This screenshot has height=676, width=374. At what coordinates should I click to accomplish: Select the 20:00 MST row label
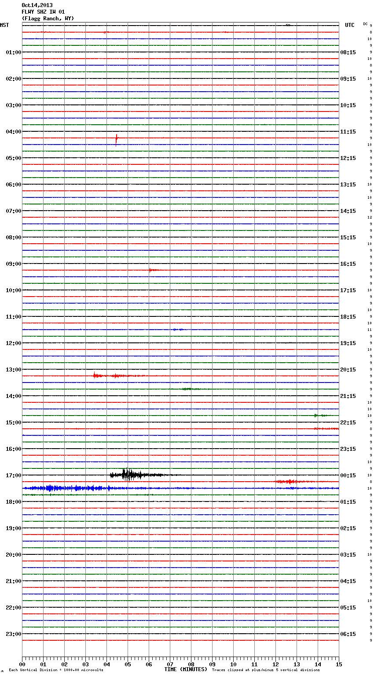[13, 555]
